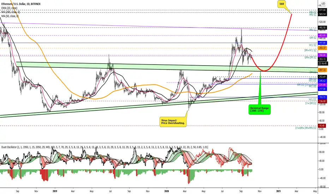Select the MA (50, close, 0) indicator label
Image resolution: width=329 pixels, height=194 pixels.
pos(10,16)
